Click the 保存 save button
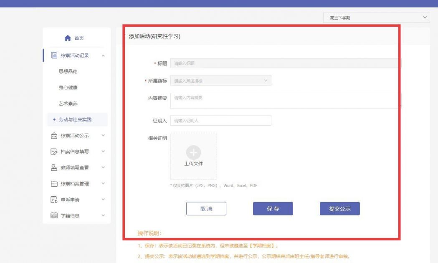Screen dimensions: 438x263 [272, 208]
